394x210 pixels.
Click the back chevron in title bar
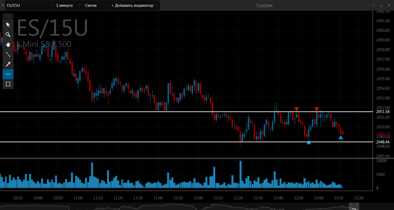pos(374,5)
